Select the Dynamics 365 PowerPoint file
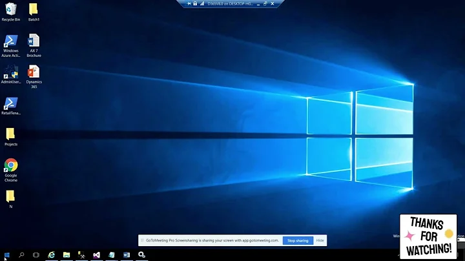This screenshot has width=465, height=261. tap(34, 77)
